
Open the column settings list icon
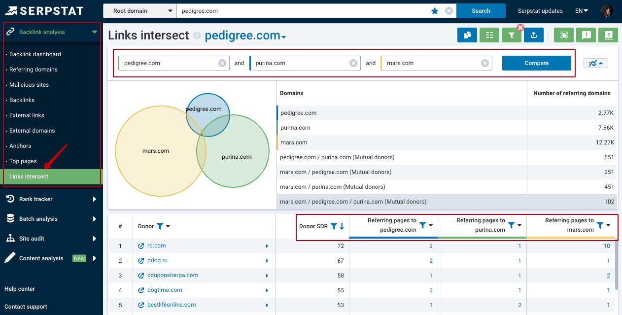489,35
